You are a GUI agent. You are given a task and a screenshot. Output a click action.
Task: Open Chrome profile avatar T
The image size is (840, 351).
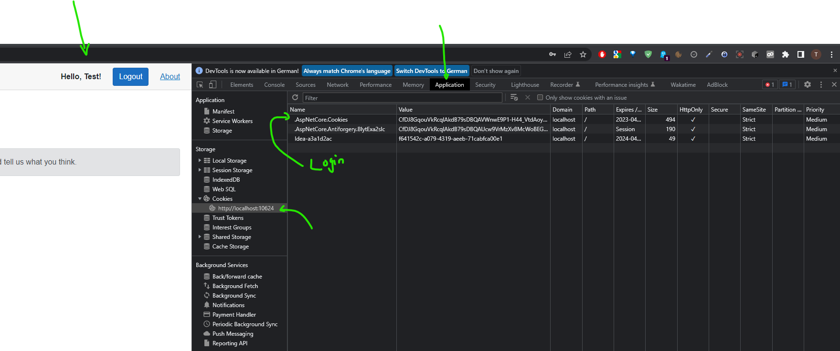tap(816, 54)
